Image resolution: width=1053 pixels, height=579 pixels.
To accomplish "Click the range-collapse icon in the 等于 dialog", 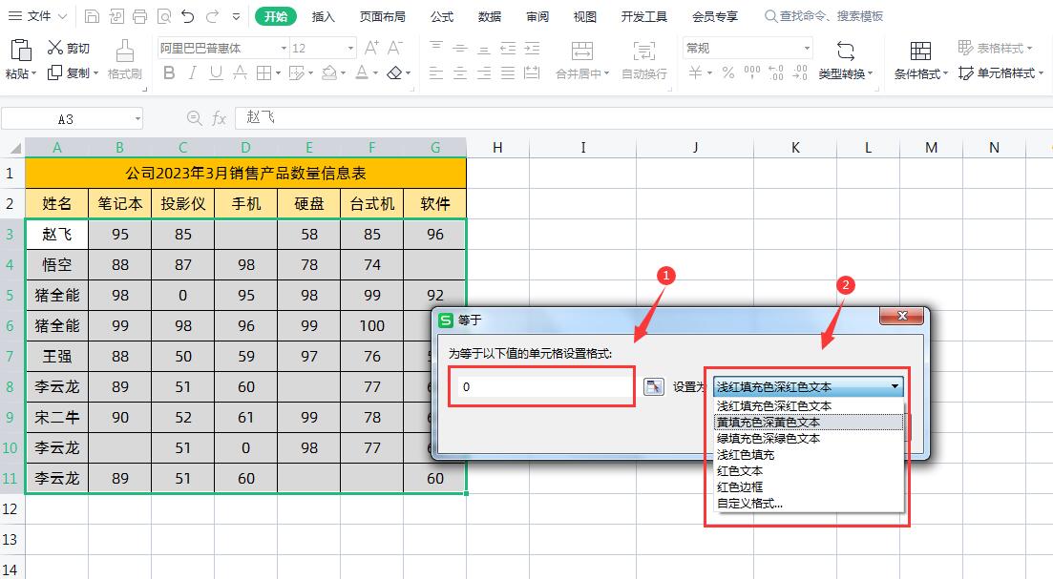I will tap(654, 385).
